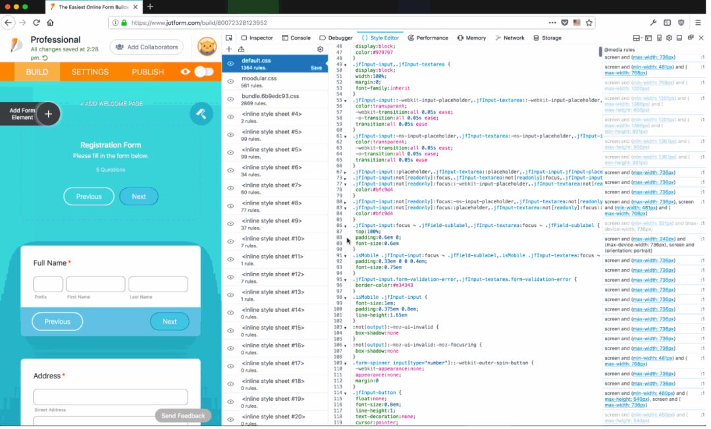Open the SETTINGS tab in form builder

[90, 72]
